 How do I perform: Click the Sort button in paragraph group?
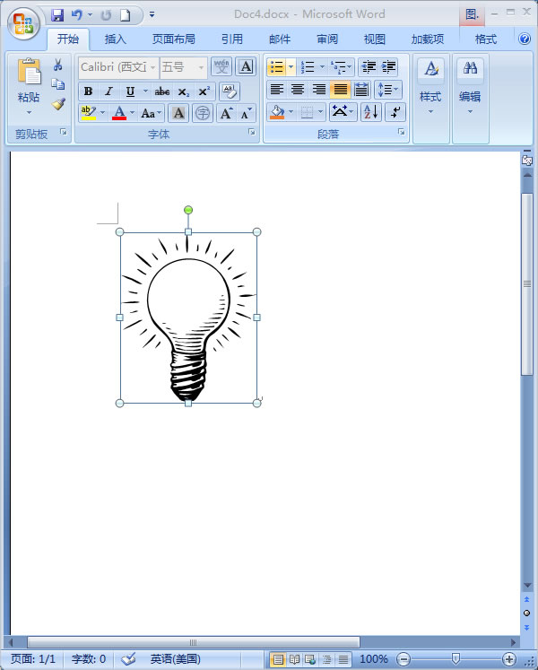click(371, 112)
